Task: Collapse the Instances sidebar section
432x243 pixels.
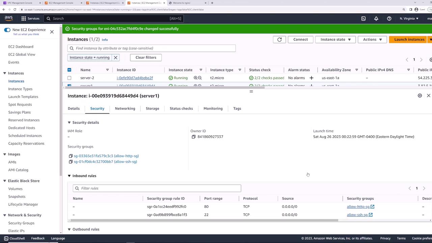Action: [x=5, y=73]
